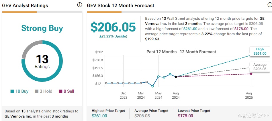Click info icon next to Lowest Price Target
This screenshot has width=272, height=121.
(x=213, y=111)
